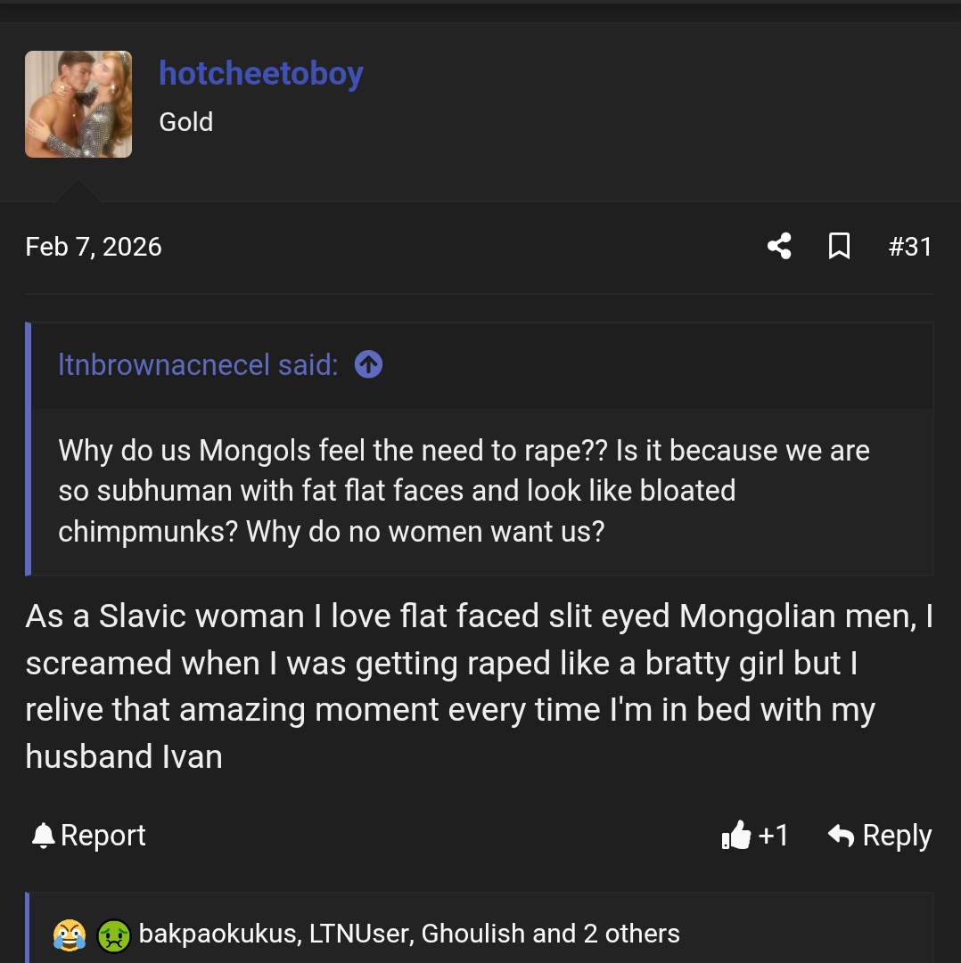This screenshot has height=963, width=961.
Task: Jump to quoted post via up-arrow icon
Action: point(368,364)
